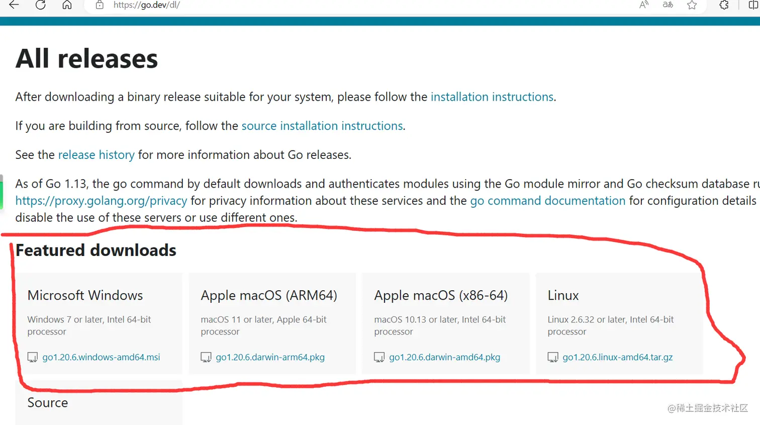760x425 pixels.
Task: Download go1.20.6.windows-amd64.msi
Action: [101, 357]
